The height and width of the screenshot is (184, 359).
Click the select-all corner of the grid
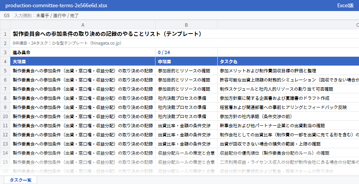(x=5, y=25)
